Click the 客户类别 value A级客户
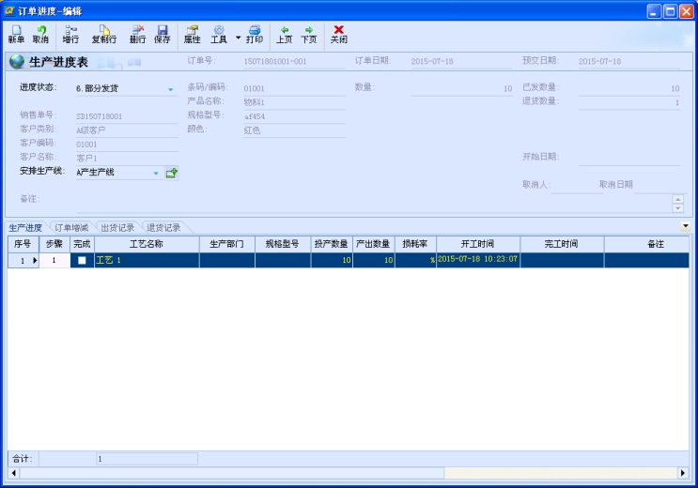Screen dimensions: 698x488 [127, 130]
